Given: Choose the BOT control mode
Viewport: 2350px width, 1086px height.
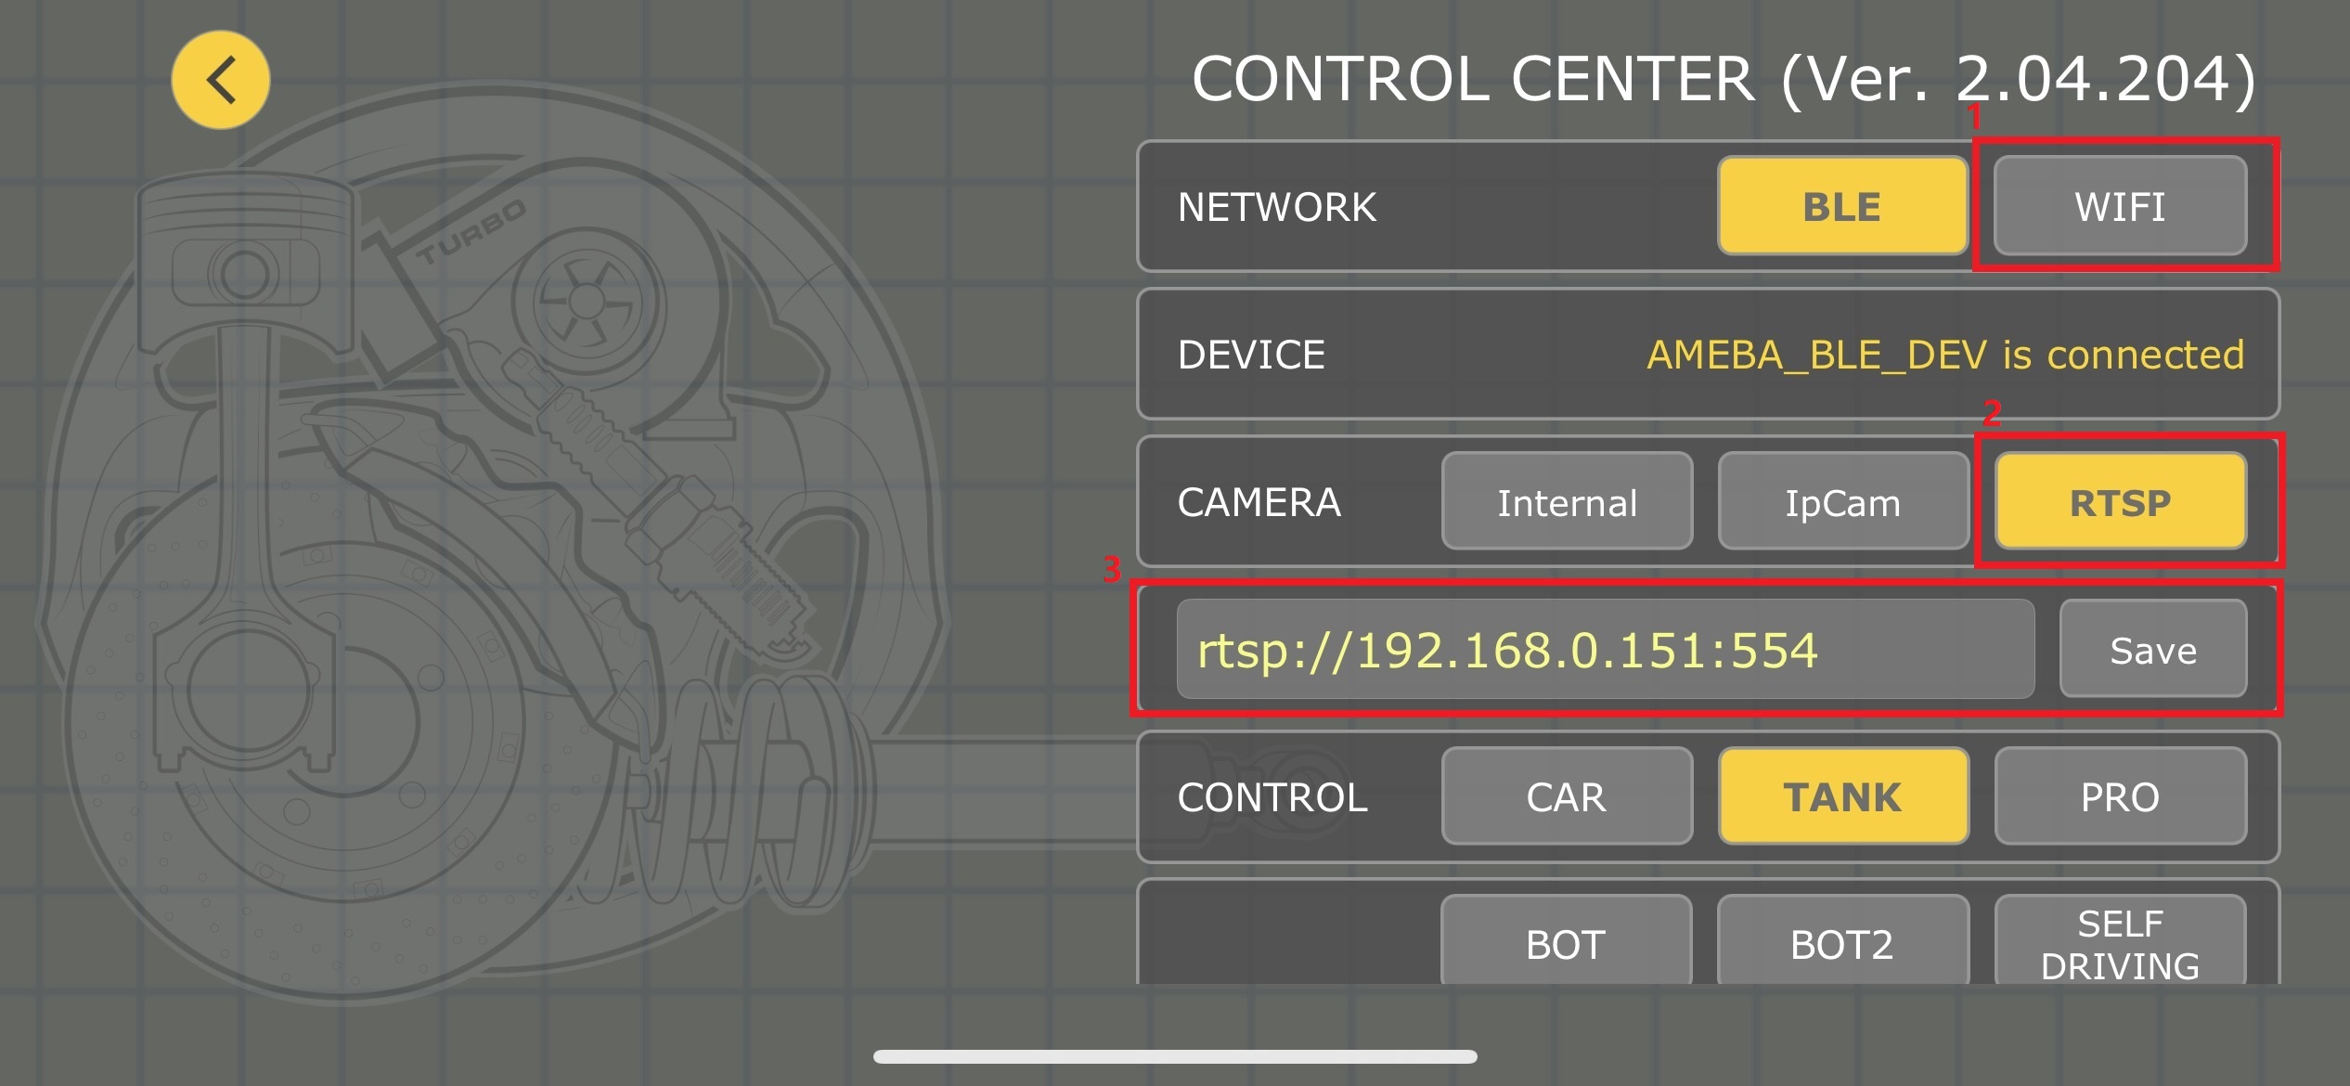Looking at the screenshot, I should coord(1567,940).
